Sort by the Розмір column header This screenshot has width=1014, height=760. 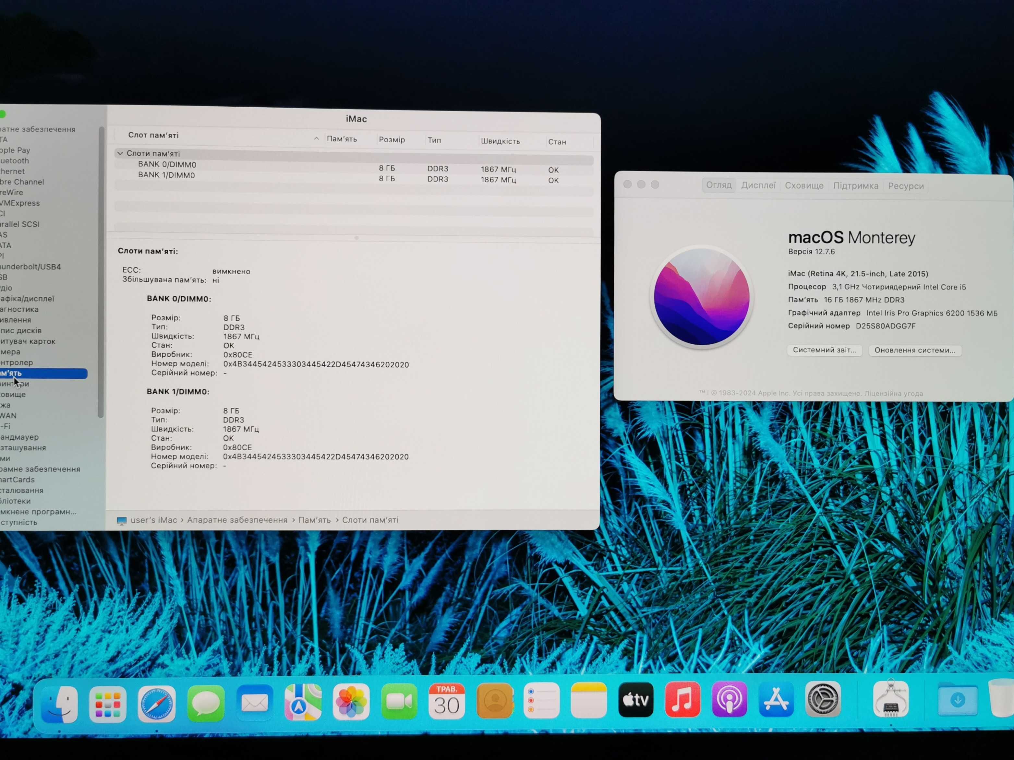392,140
